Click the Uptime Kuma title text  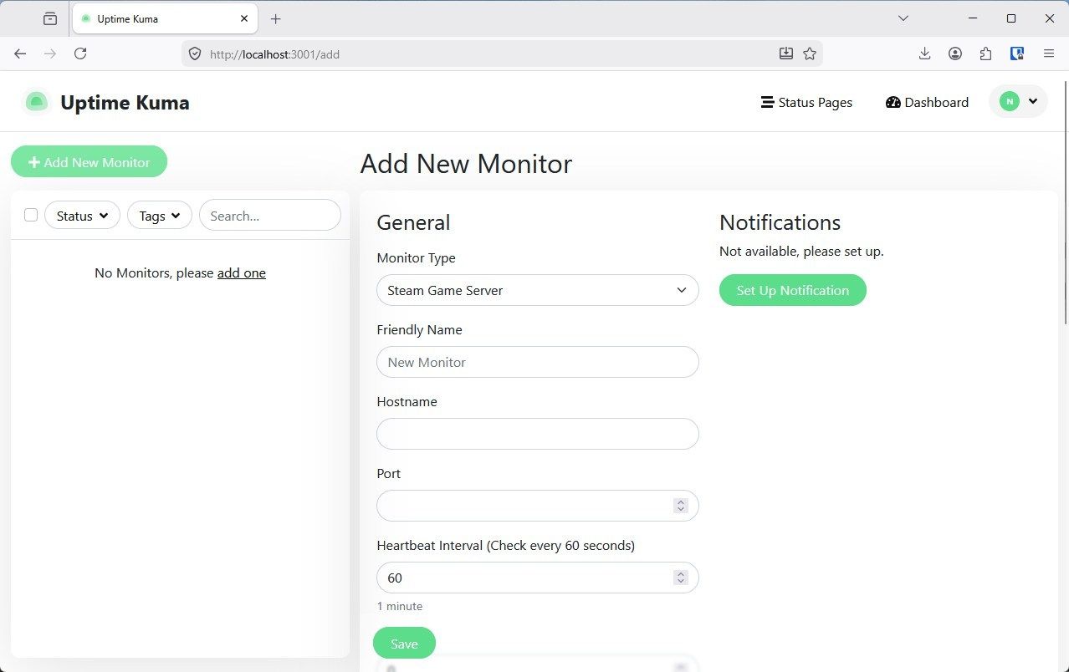click(x=125, y=102)
